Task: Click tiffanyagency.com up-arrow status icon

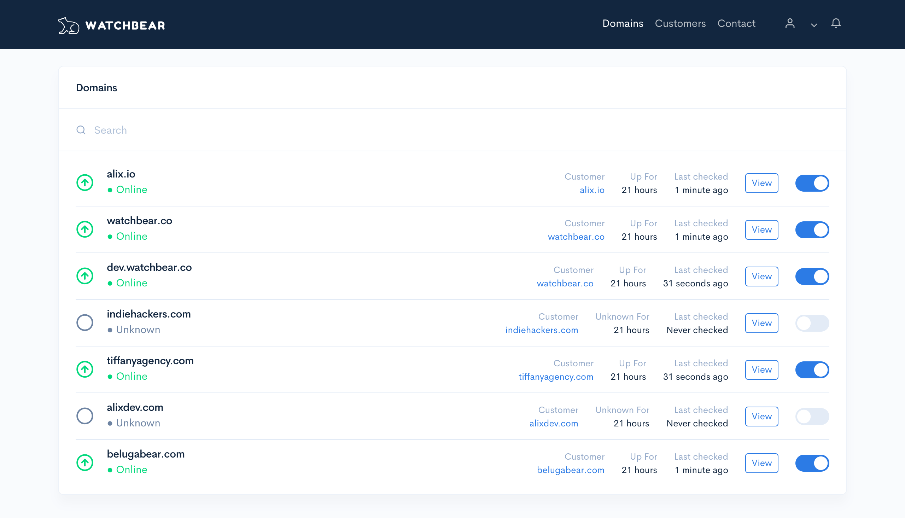Action: point(85,369)
